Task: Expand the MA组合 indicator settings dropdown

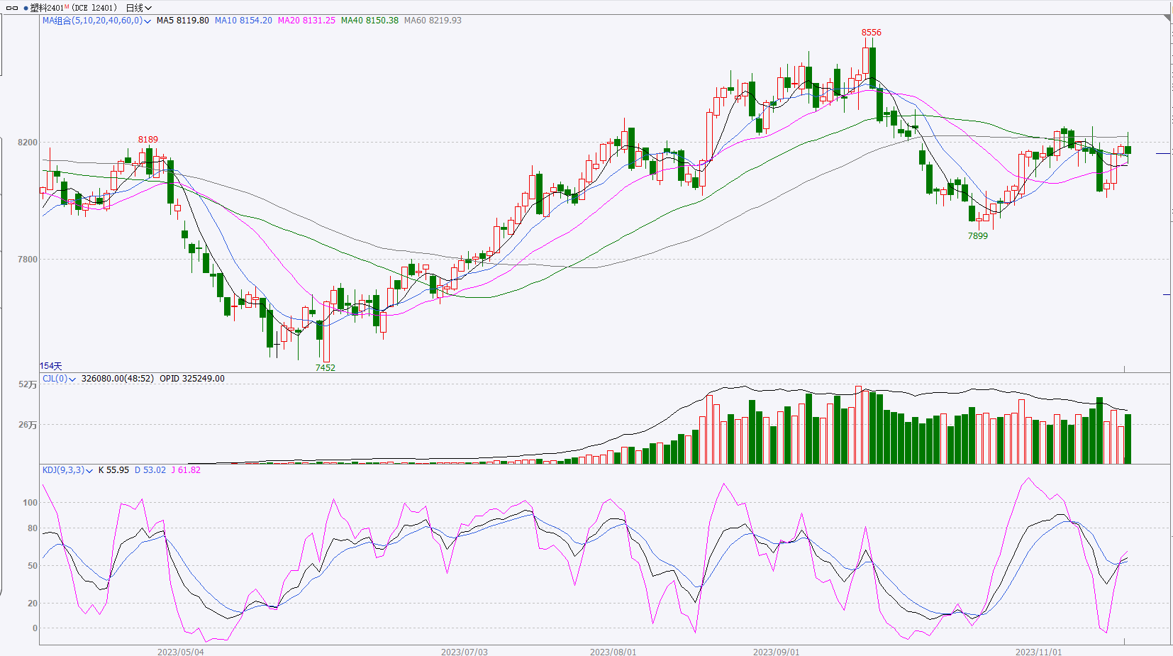Action: click(148, 21)
